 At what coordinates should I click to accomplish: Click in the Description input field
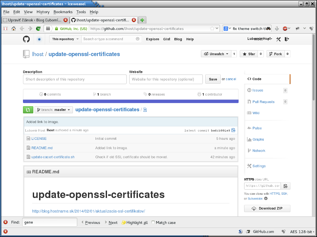pyautogui.click(x=75, y=79)
